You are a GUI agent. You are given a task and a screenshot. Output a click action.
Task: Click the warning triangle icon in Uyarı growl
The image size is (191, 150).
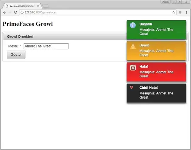click(133, 46)
